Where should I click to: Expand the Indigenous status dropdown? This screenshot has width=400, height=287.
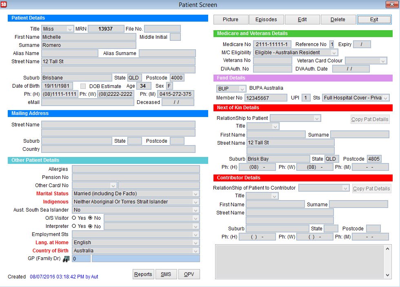[x=196, y=202]
